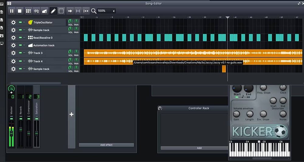
Task: Select the Saturation mixer channel strip
Action: [36, 109]
